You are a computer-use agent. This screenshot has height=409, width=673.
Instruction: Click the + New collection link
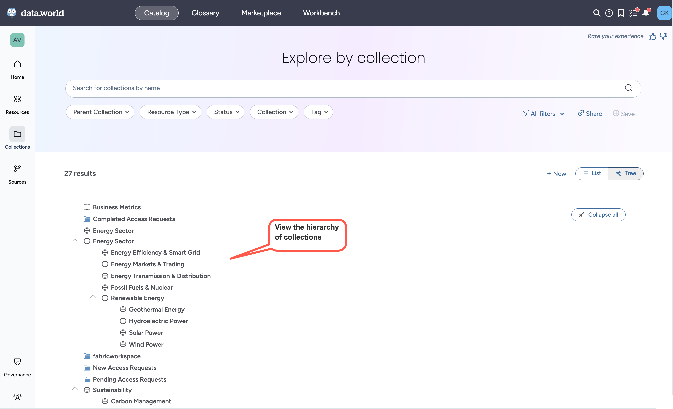pos(556,174)
